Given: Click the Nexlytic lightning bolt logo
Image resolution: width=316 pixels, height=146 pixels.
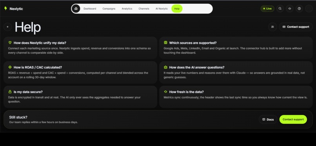Looking at the screenshot, I should tap(5, 9).
